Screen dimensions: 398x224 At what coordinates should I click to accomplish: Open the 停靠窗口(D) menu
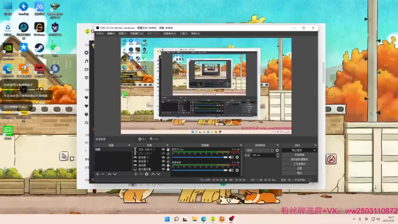point(137,33)
